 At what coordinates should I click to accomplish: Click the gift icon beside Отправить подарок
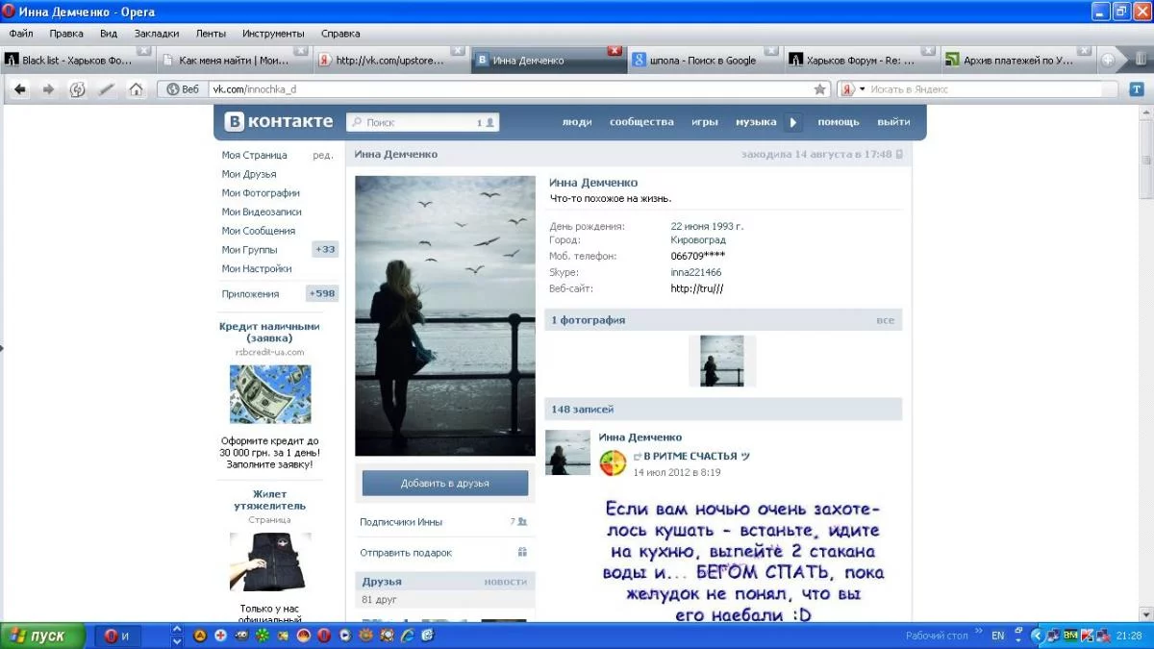(522, 553)
